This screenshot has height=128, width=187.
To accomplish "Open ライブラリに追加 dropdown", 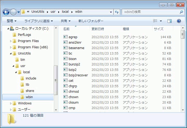I will 38,21.
